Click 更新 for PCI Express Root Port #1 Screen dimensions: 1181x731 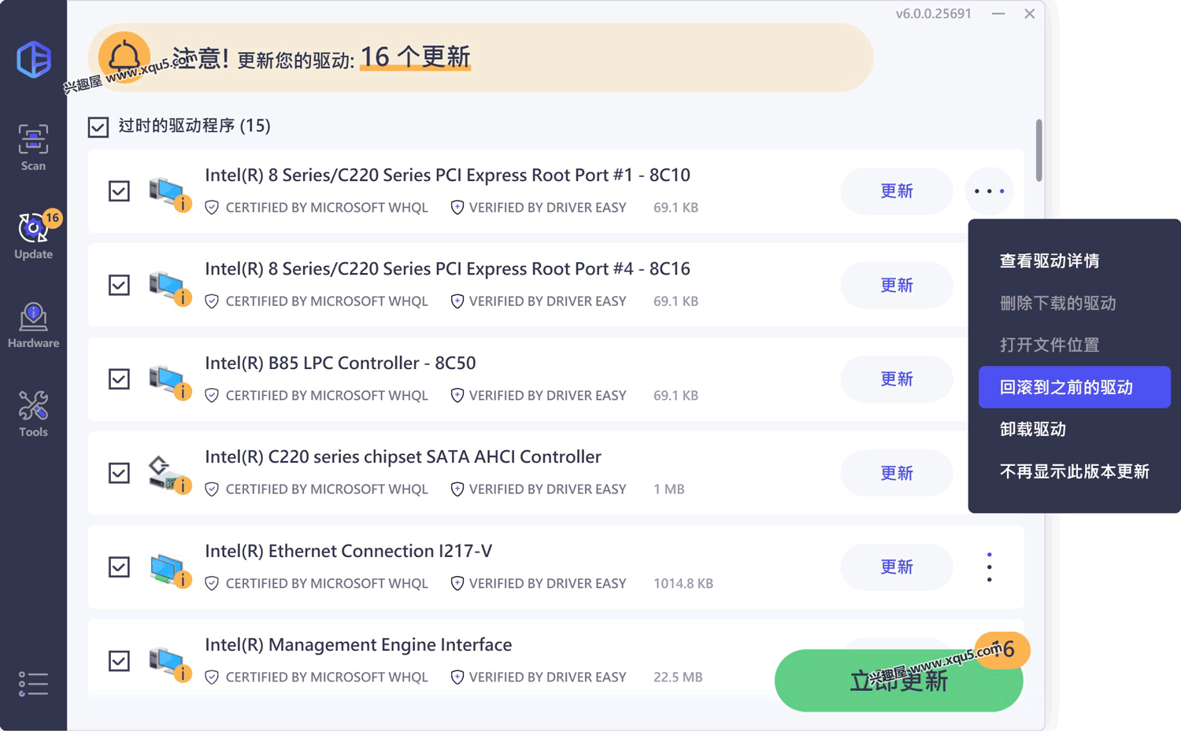(x=896, y=191)
